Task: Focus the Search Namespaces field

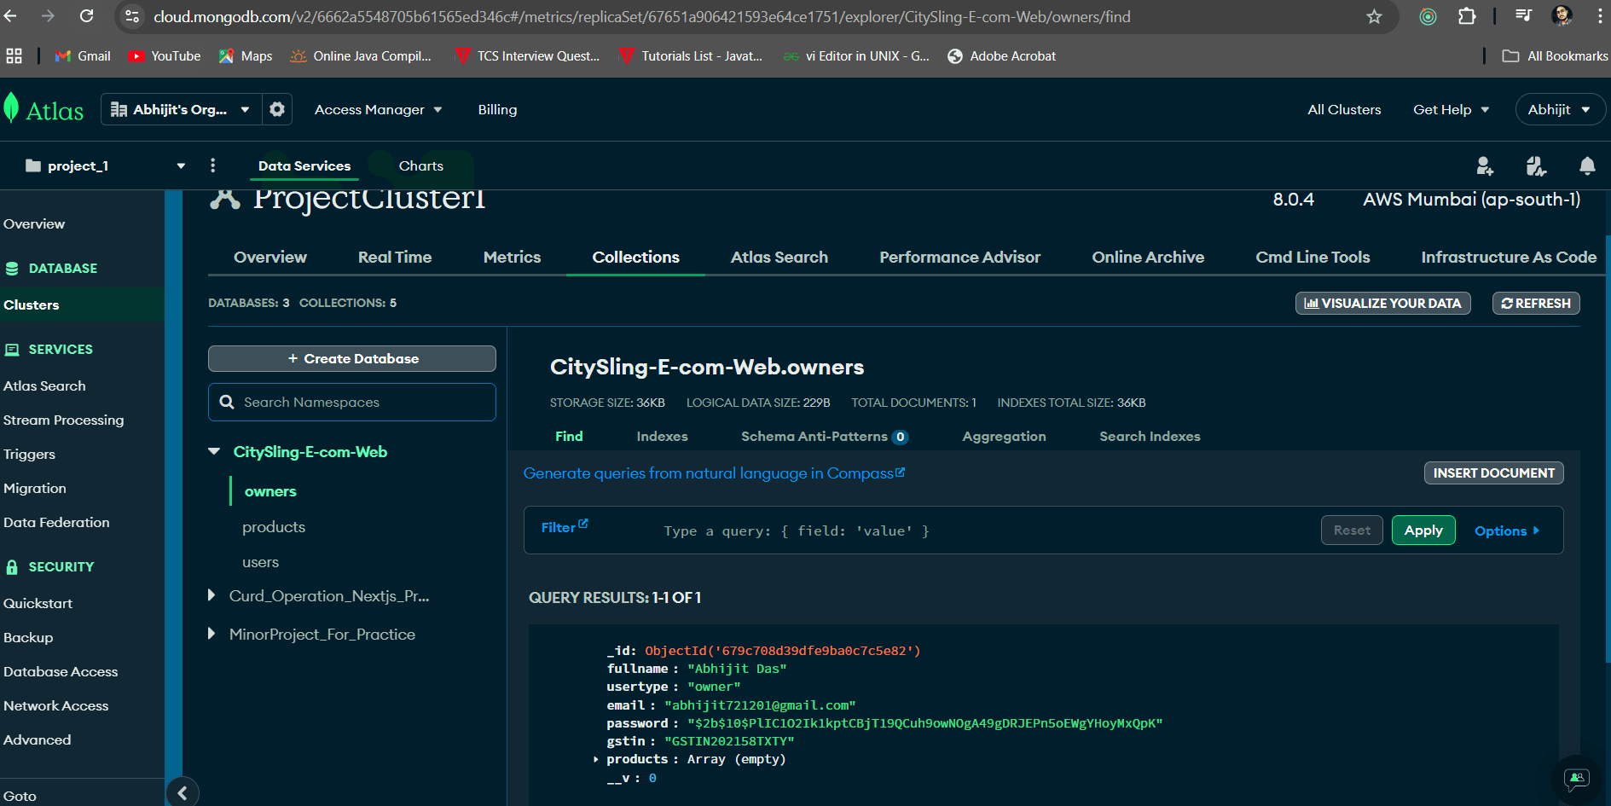Action: click(352, 402)
